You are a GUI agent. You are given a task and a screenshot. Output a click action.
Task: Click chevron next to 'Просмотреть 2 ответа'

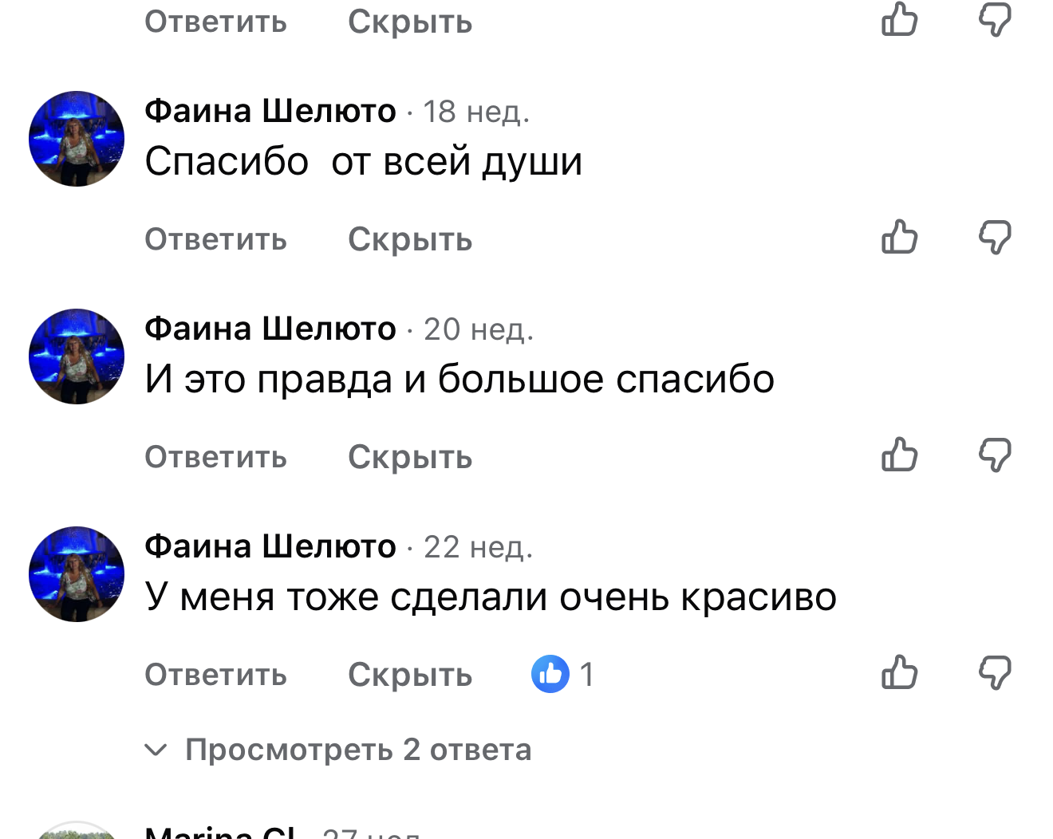pos(156,750)
